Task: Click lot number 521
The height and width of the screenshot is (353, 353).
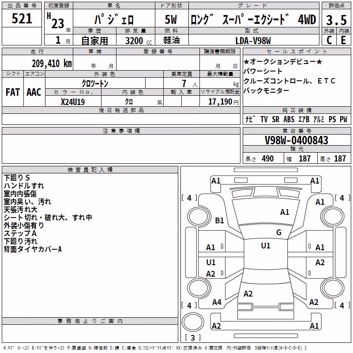Action: [22, 19]
